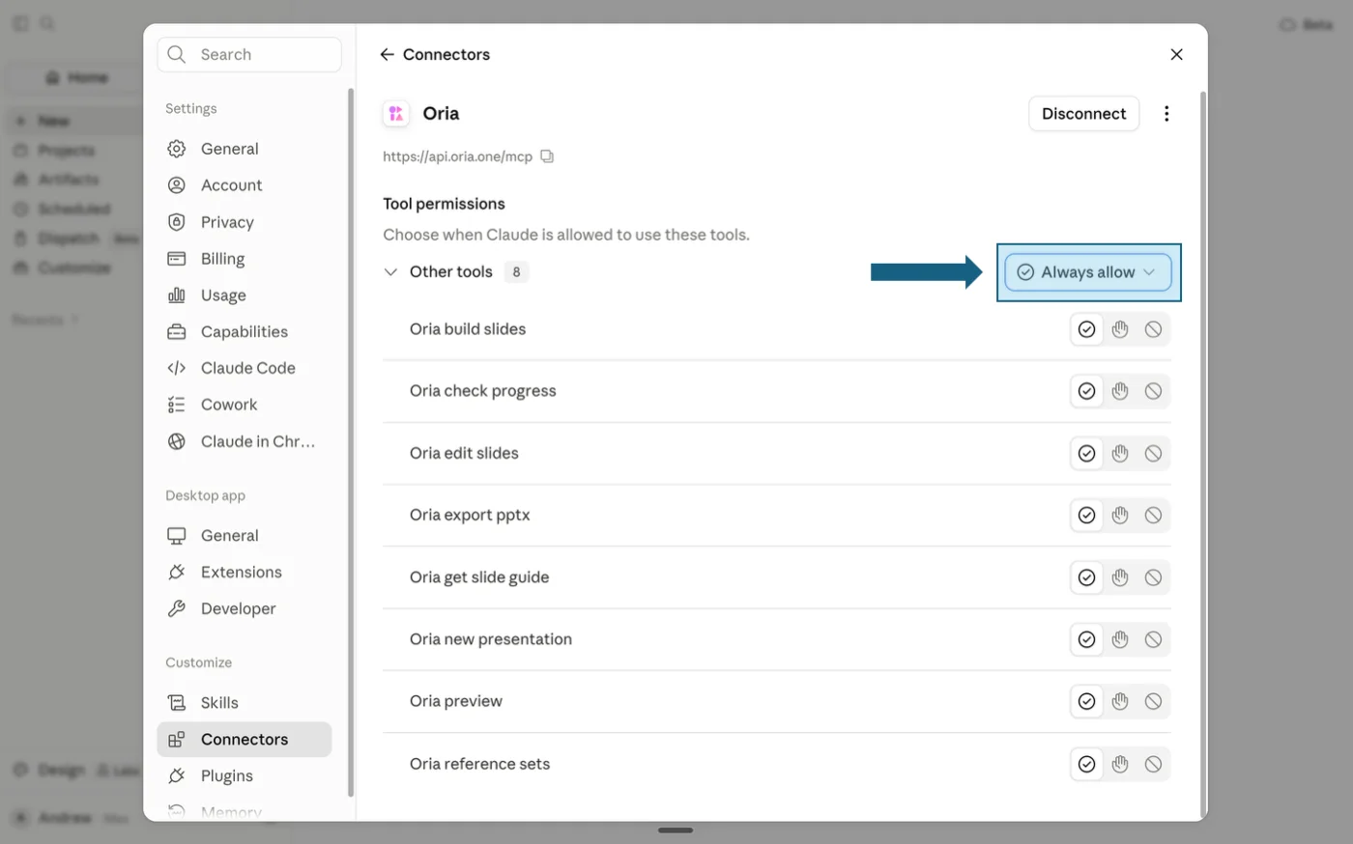Block the Oria edit slides tool

point(1153,454)
